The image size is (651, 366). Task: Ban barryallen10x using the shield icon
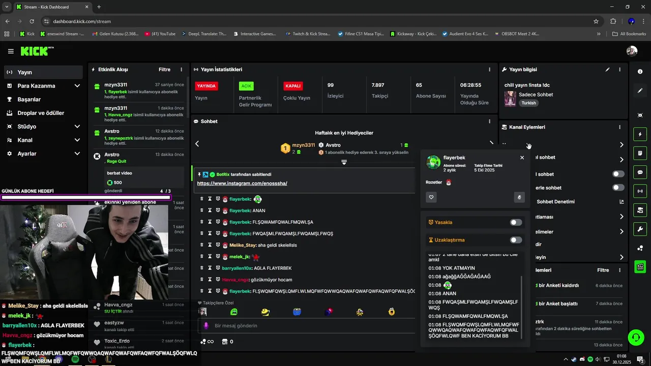pyautogui.click(x=217, y=268)
